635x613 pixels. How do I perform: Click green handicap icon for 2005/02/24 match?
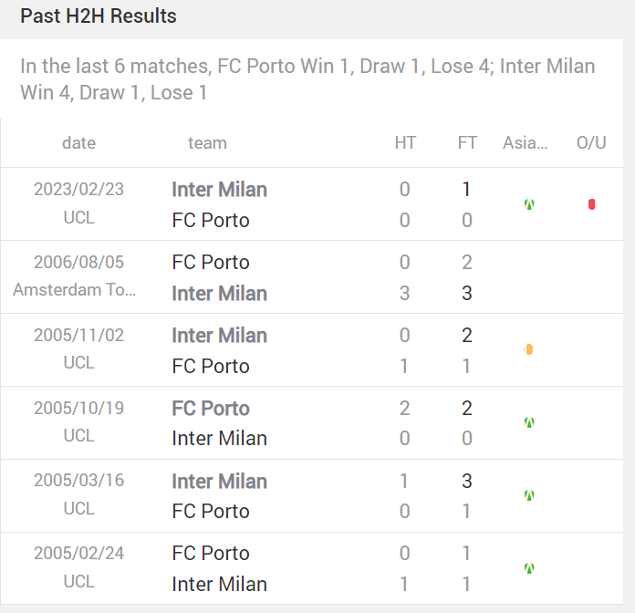click(x=529, y=568)
